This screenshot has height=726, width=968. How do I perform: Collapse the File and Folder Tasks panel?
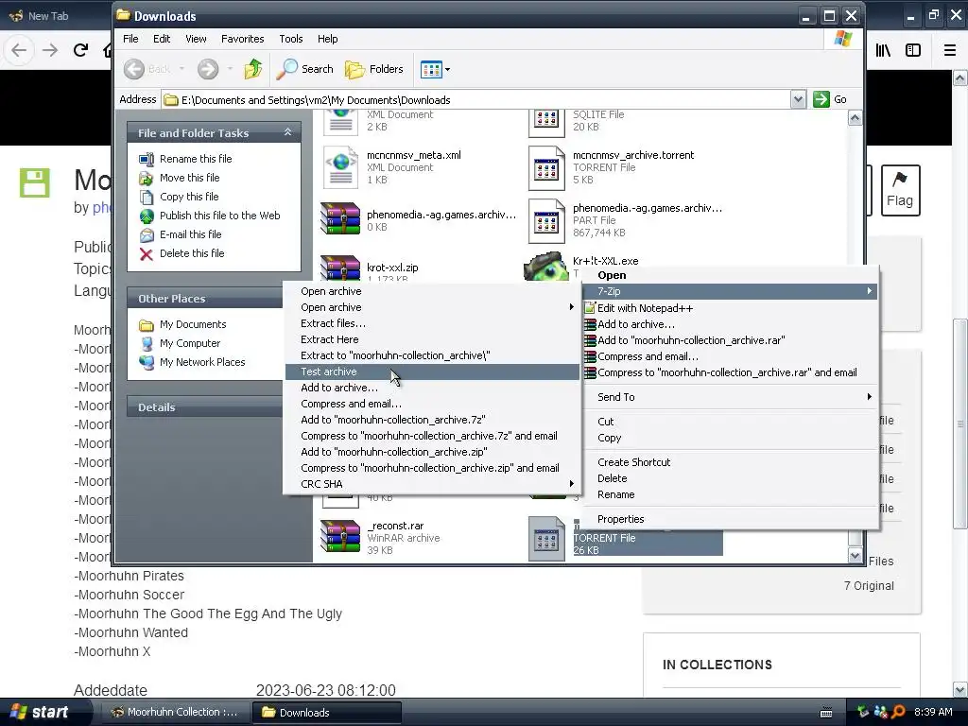pyautogui.click(x=287, y=132)
